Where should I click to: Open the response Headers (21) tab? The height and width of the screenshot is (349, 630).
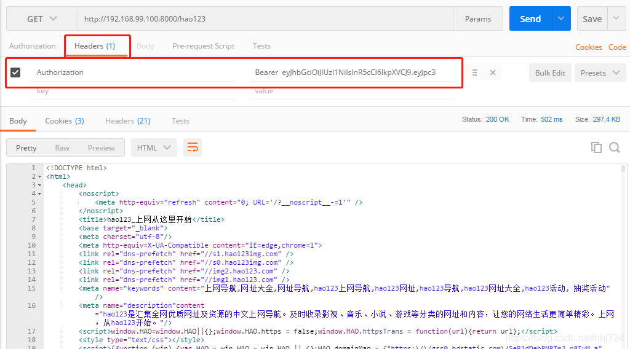(128, 121)
